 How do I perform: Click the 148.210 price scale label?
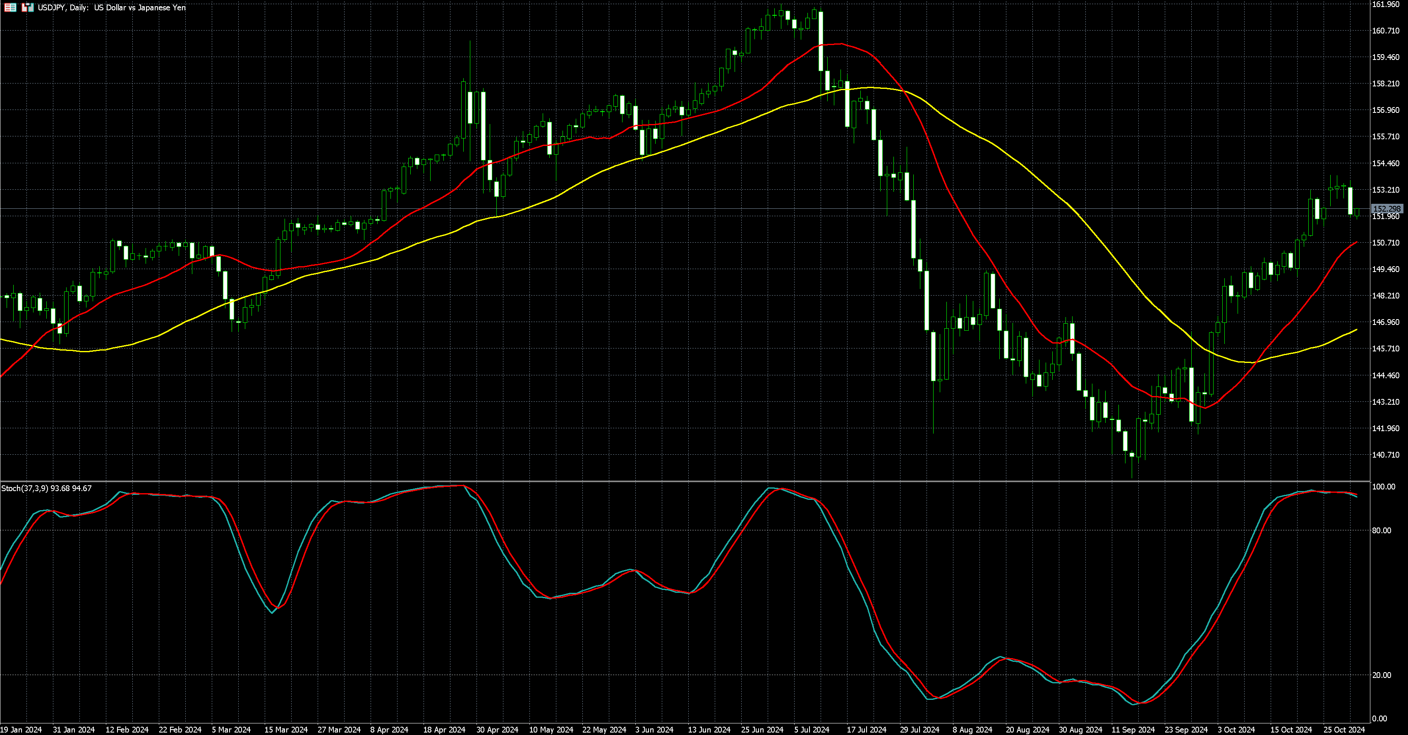click(x=1386, y=296)
